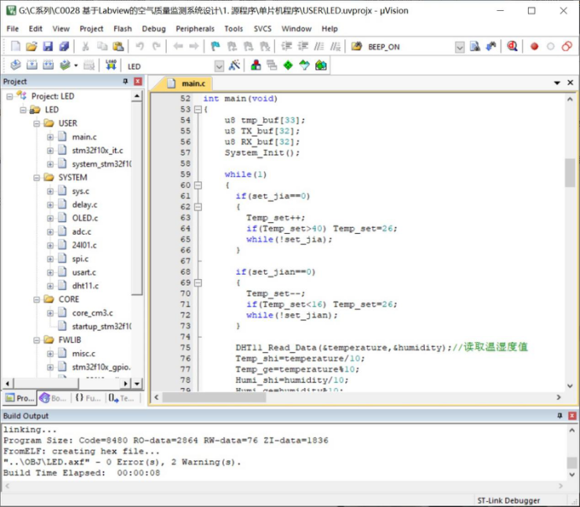Switch to the Books tab in Project pane

[x=54, y=398]
